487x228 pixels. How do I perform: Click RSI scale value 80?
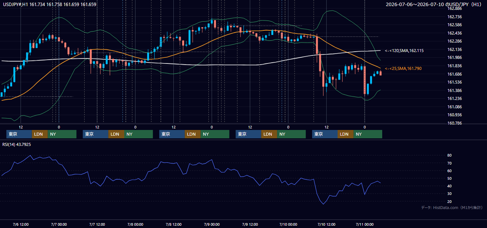[450, 155]
